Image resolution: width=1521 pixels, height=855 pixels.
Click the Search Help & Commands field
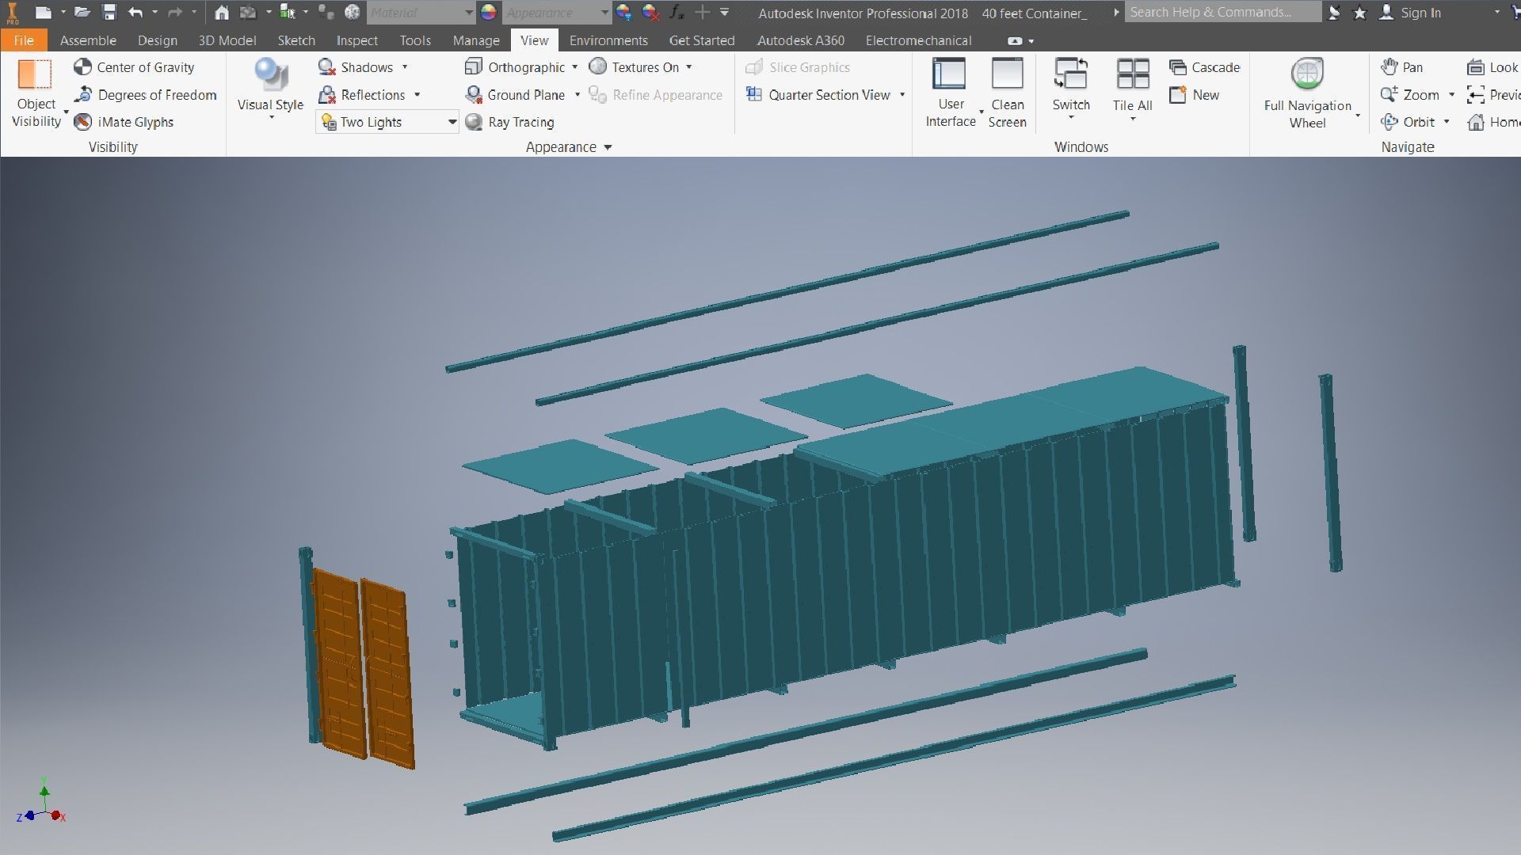pyautogui.click(x=1222, y=12)
